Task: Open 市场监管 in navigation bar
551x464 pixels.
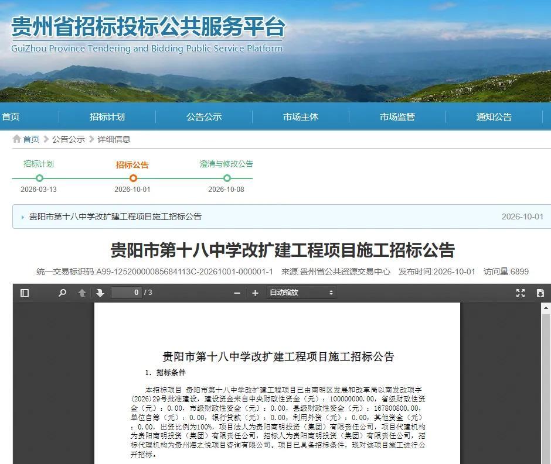Action: tap(397, 117)
